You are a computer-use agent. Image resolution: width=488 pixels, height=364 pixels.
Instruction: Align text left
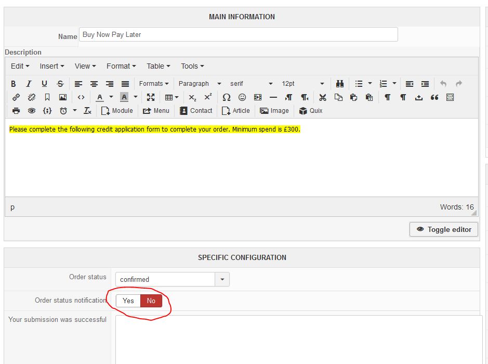point(78,84)
